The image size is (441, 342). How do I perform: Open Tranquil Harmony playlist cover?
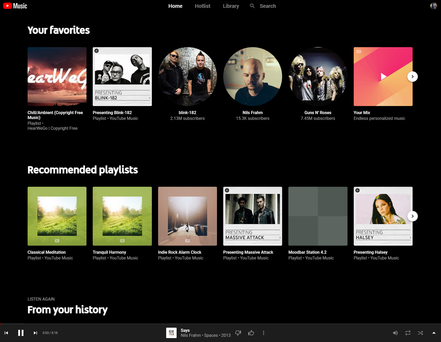(122, 216)
